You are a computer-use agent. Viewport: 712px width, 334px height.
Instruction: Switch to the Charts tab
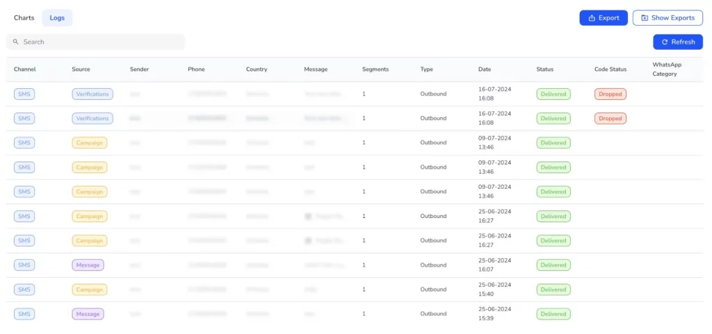pyautogui.click(x=24, y=18)
